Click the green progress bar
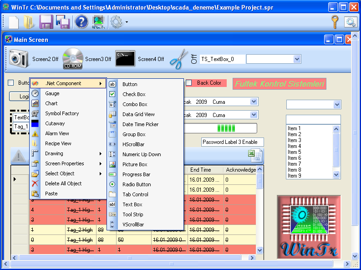This screenshot has width=361, height=270. (226, 128)
